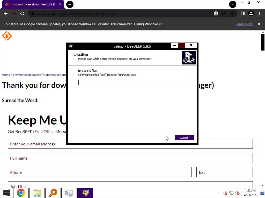This screenshot has height=198, width=265.
Task: Click the unins000.exe path text
Action: tap(107, 75)
